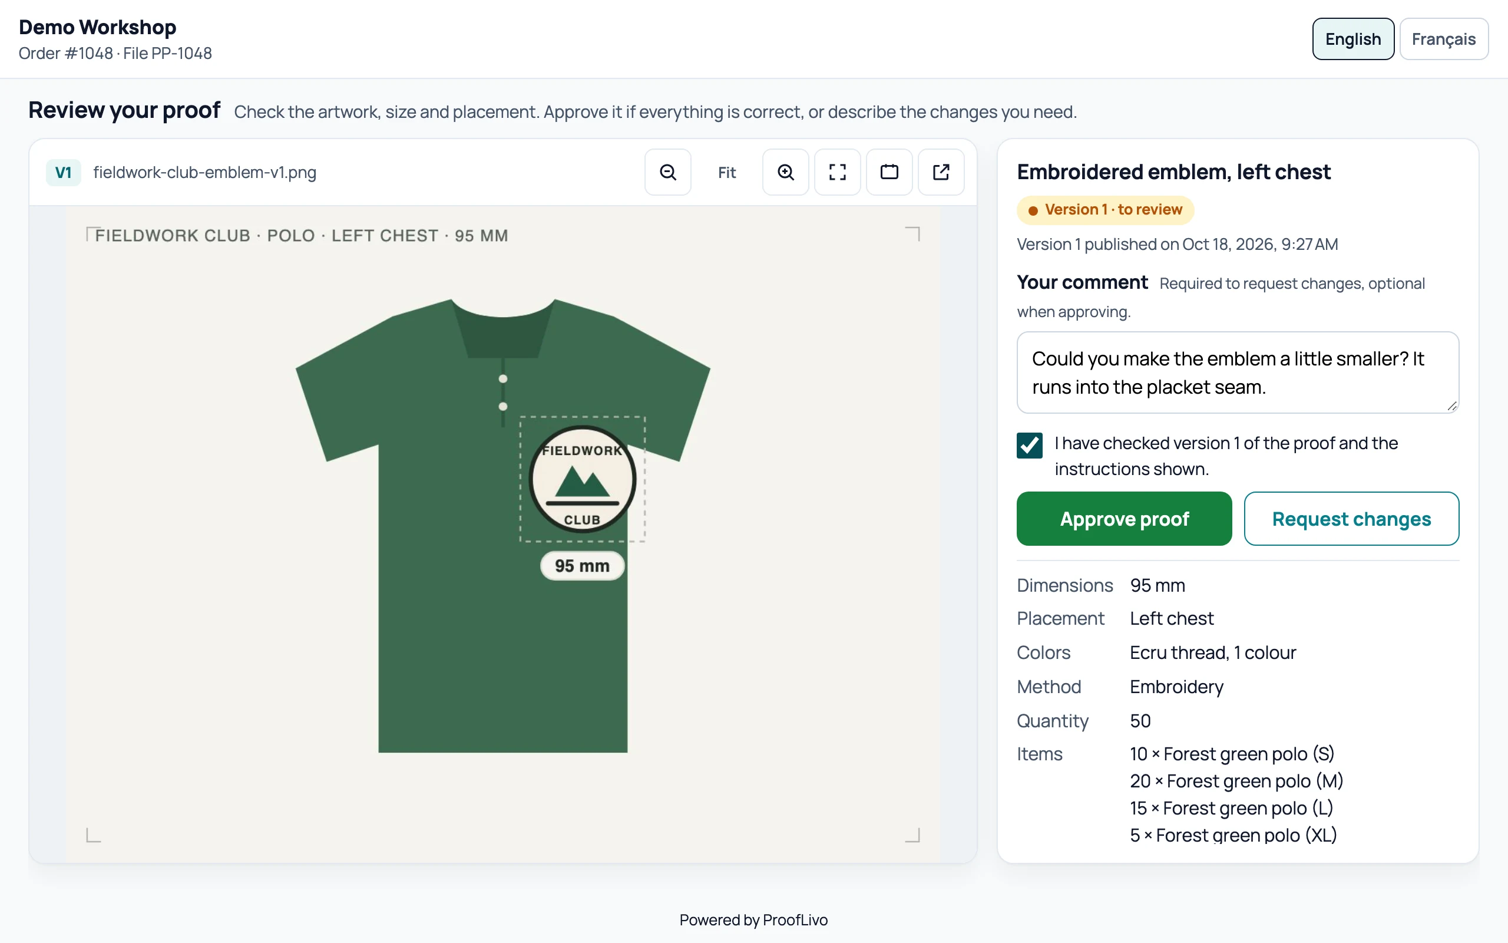This screenshot has height=943, width=1508.
Task: Click the Left chest placement value
Action: 1172,618
